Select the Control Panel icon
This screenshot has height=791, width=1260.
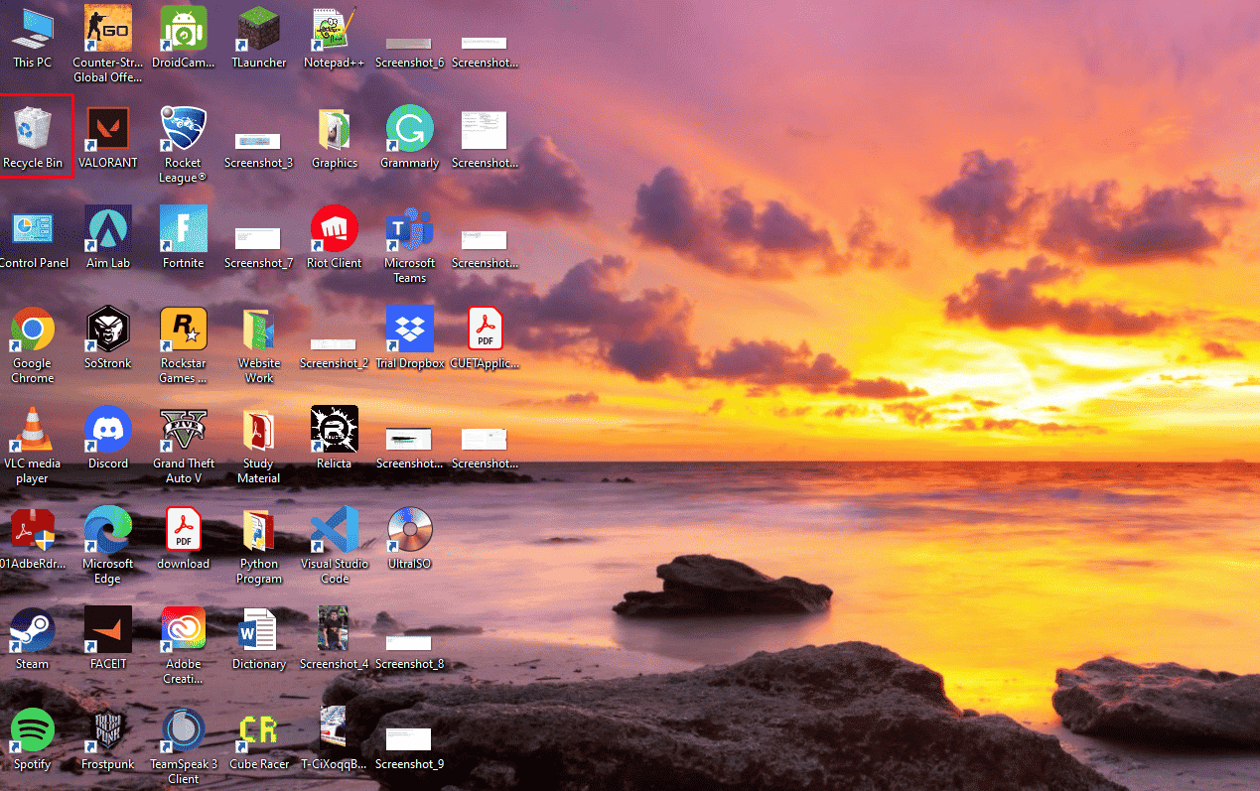32,229
